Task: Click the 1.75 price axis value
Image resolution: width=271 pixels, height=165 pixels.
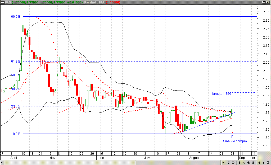Action: point(266,112)
